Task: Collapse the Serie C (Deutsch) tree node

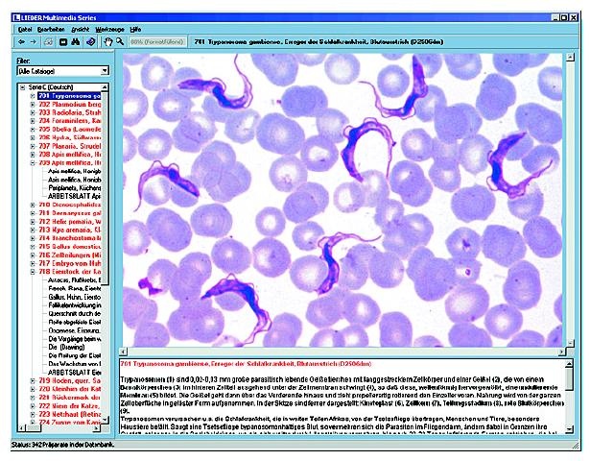Action: pyautogui.click(x=23, y=89)
